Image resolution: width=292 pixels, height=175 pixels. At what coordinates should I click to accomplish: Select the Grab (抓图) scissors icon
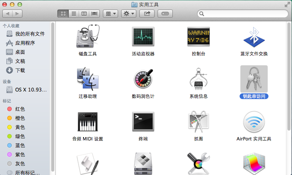click(x=199, y=121)
